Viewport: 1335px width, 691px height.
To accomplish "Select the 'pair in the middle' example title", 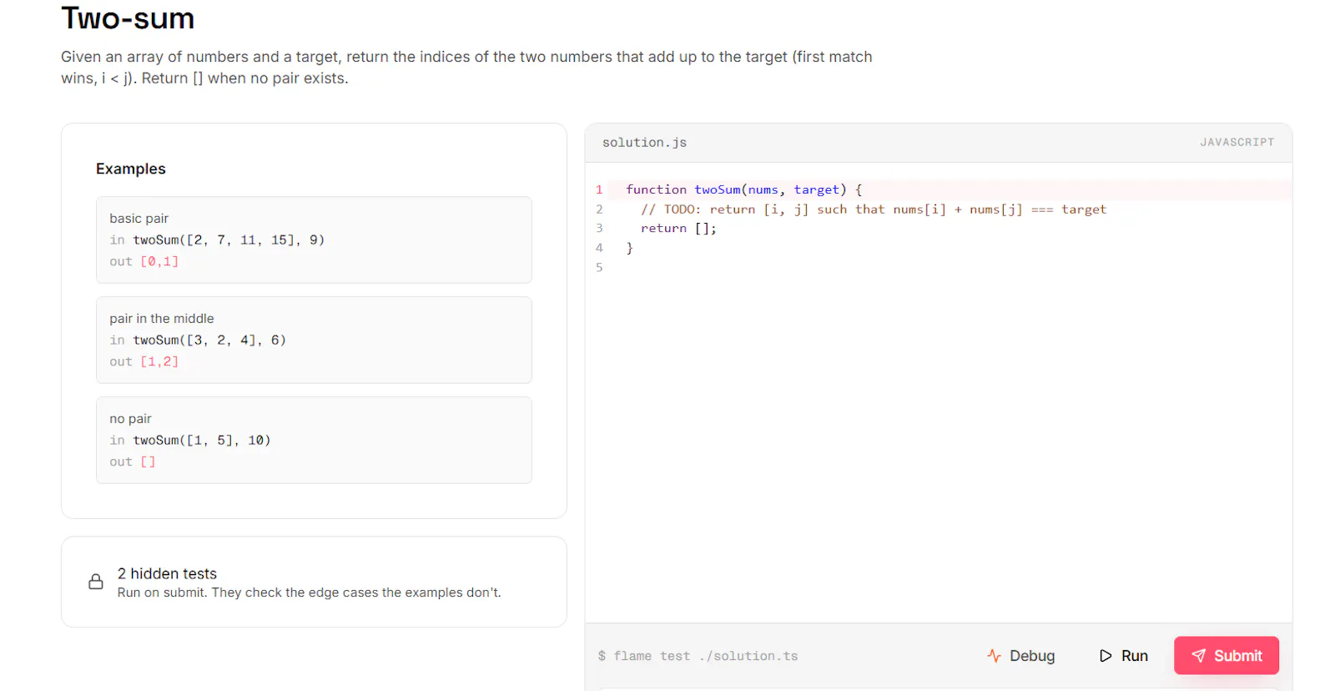I will pos(162,319).
